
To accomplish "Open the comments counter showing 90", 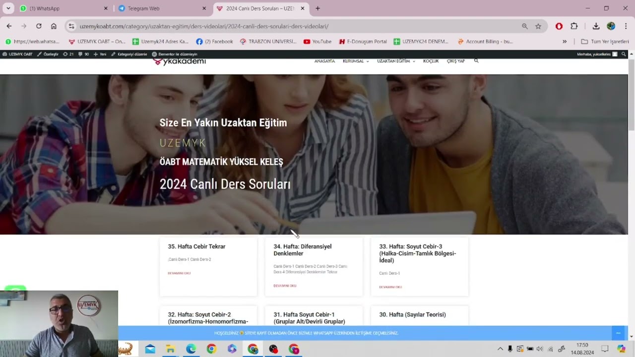I will (83, 54).
